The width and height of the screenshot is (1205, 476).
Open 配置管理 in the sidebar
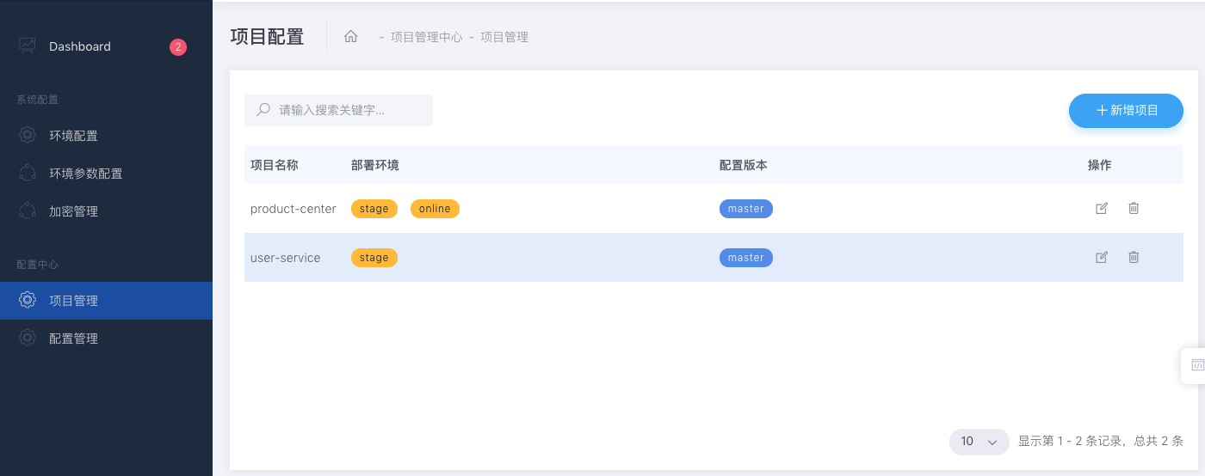(73, 339)
